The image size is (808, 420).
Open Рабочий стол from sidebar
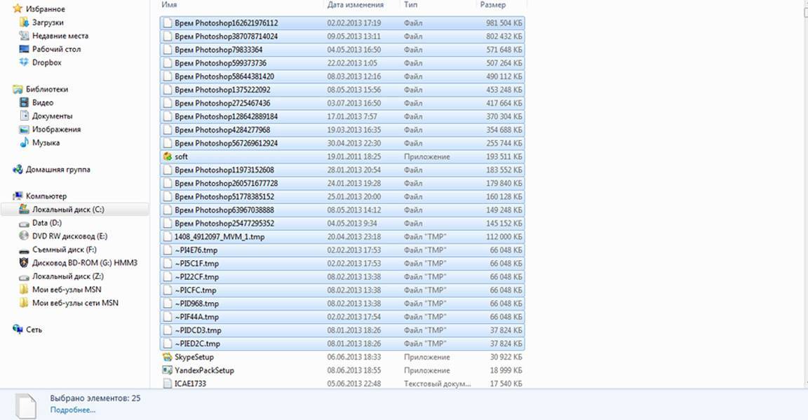57,49
